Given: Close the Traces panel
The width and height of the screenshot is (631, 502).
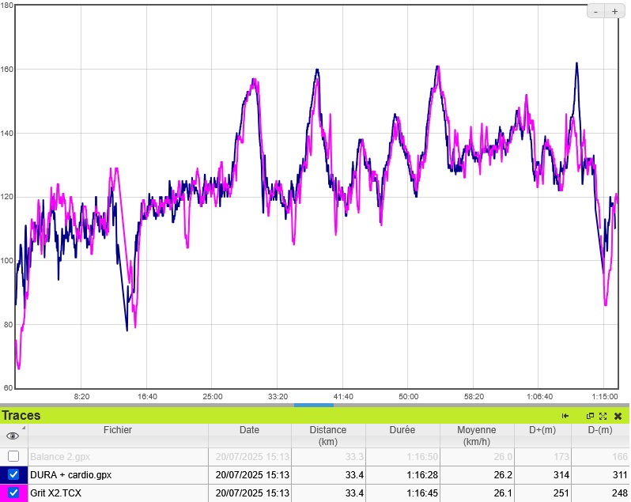Looking at the screenshot, I should [618, 416].
